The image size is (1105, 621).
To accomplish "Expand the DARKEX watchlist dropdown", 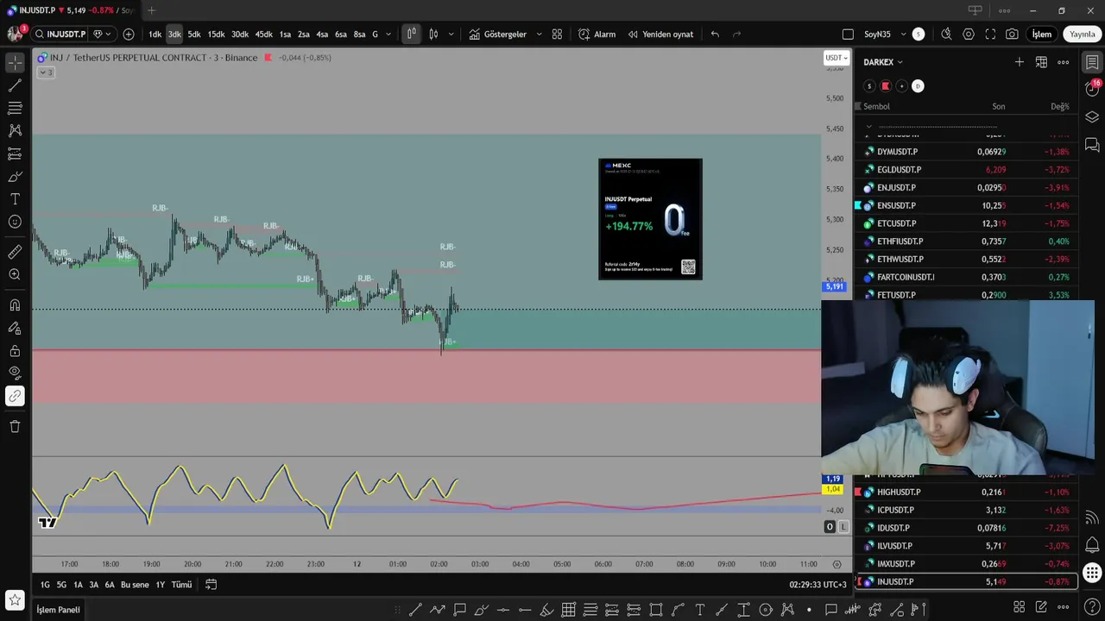I will [883, 62].
